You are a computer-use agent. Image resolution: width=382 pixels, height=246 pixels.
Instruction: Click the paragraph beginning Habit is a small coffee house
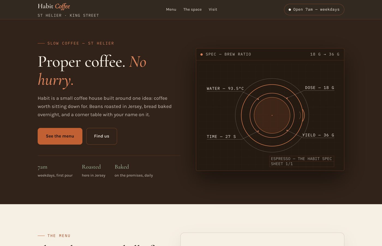[x=105, y=106]
